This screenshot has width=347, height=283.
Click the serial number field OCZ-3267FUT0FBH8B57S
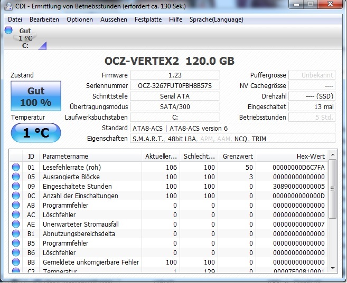[175, 86]
